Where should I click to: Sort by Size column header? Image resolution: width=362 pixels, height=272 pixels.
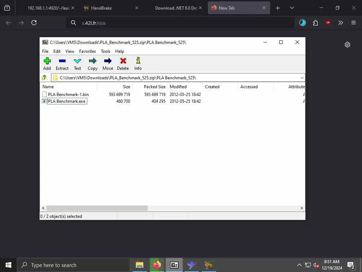pos(114,87)
